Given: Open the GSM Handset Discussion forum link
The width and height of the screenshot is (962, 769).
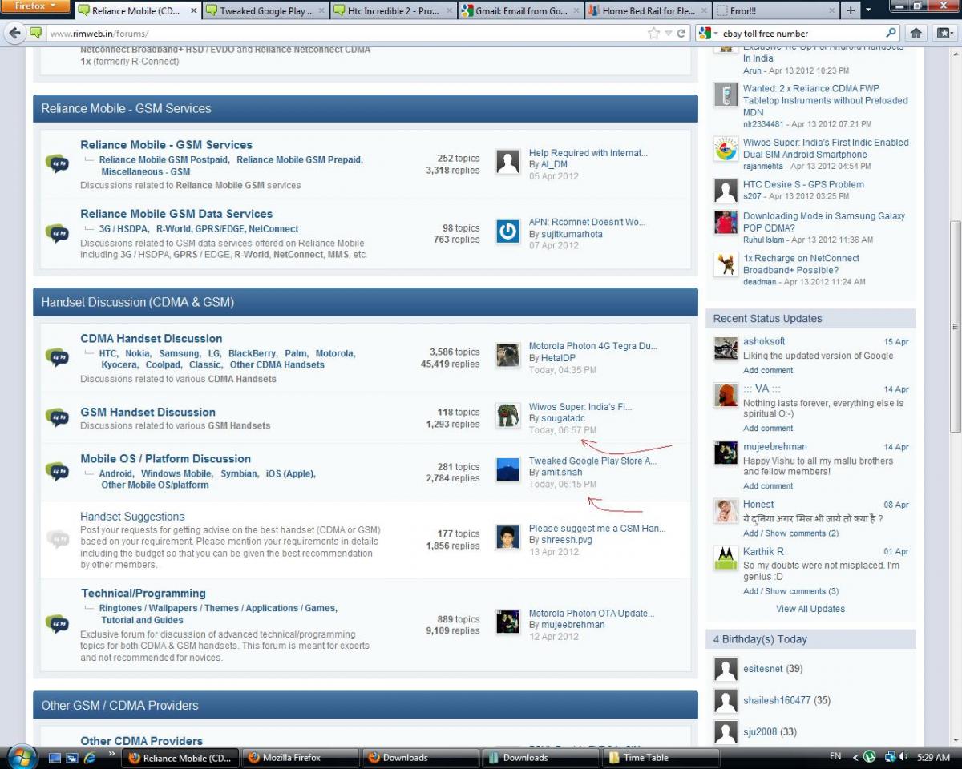Looking at the screenshot, I should [x=148, y=412].
